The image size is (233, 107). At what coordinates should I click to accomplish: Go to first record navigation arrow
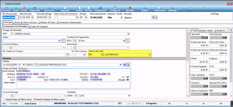[169, 103]
